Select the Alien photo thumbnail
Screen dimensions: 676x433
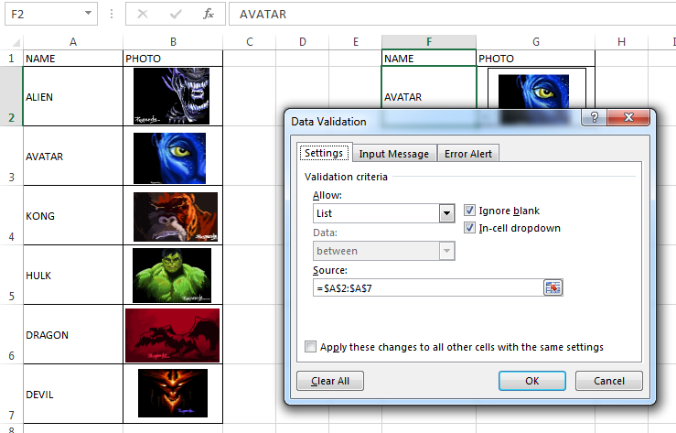[x=171, y=96]
